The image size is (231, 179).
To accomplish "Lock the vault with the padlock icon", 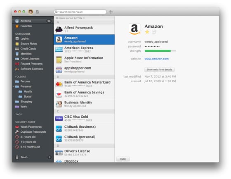I will click(x=38, y=12).
